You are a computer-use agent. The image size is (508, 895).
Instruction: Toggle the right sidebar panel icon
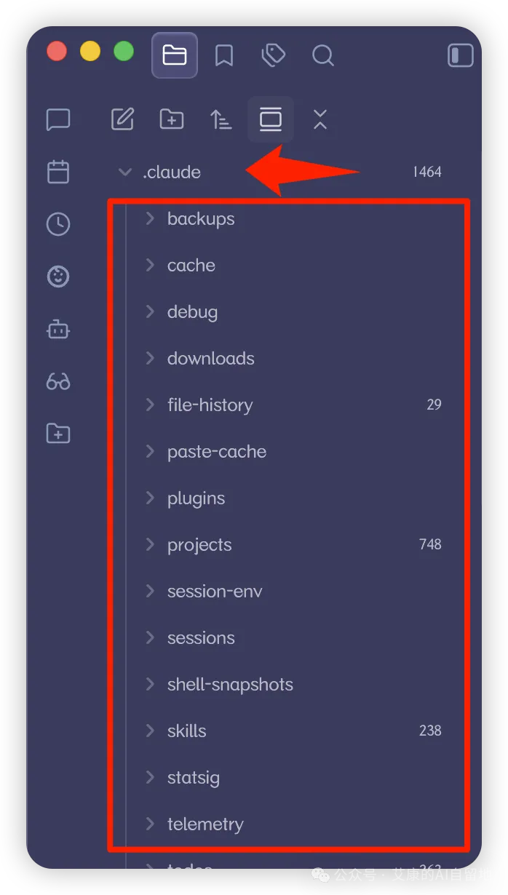coord(461,55)
